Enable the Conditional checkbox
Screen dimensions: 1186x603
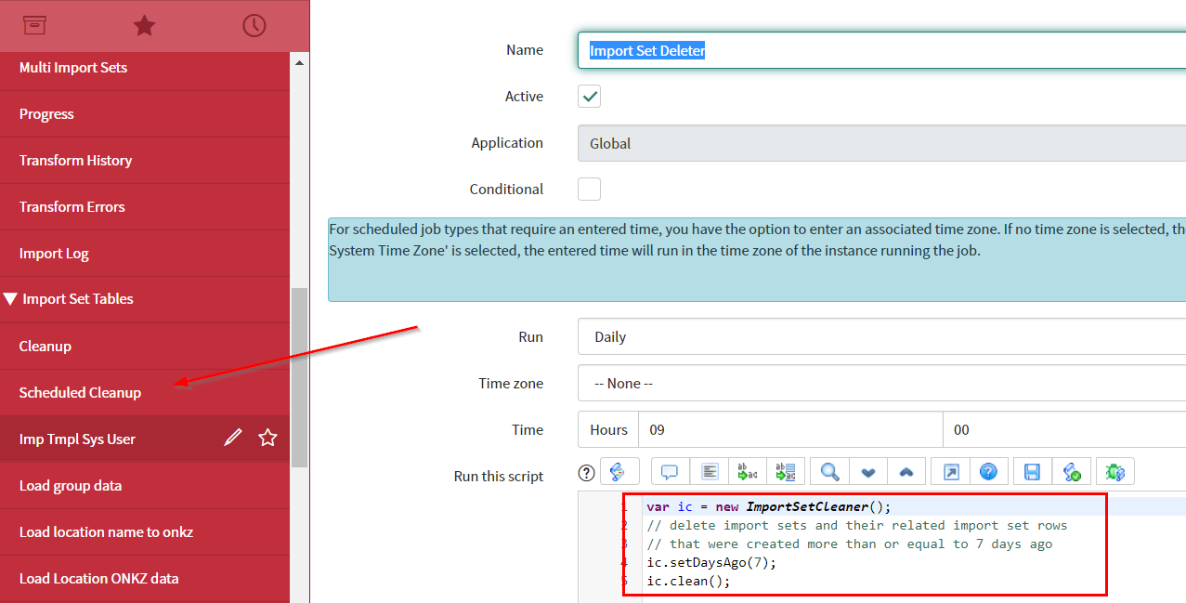click(588, 189)
